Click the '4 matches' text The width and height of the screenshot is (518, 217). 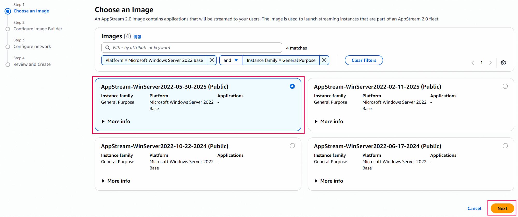pyautogui.click(x=296, y=48)
